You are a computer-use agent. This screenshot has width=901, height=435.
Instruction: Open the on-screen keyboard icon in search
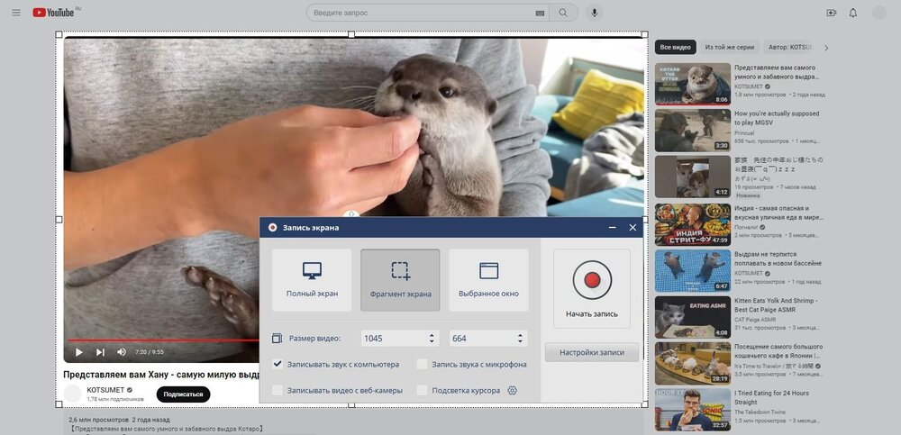coord(540,13)
